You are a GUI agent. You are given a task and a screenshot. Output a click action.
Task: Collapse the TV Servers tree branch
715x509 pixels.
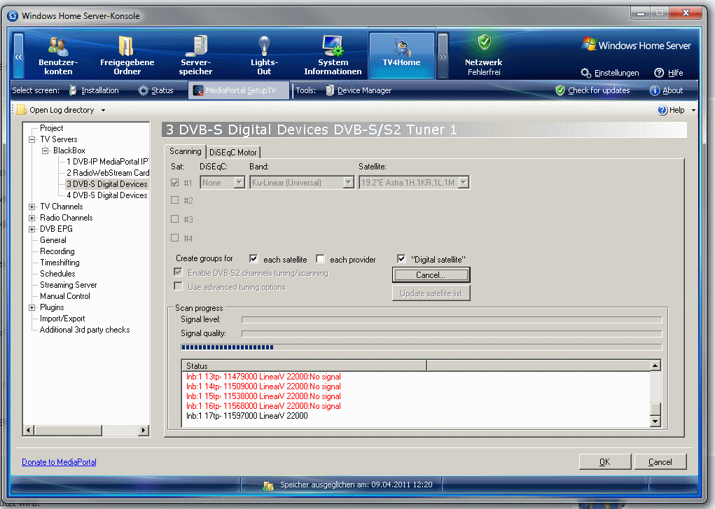pos(31,139)
